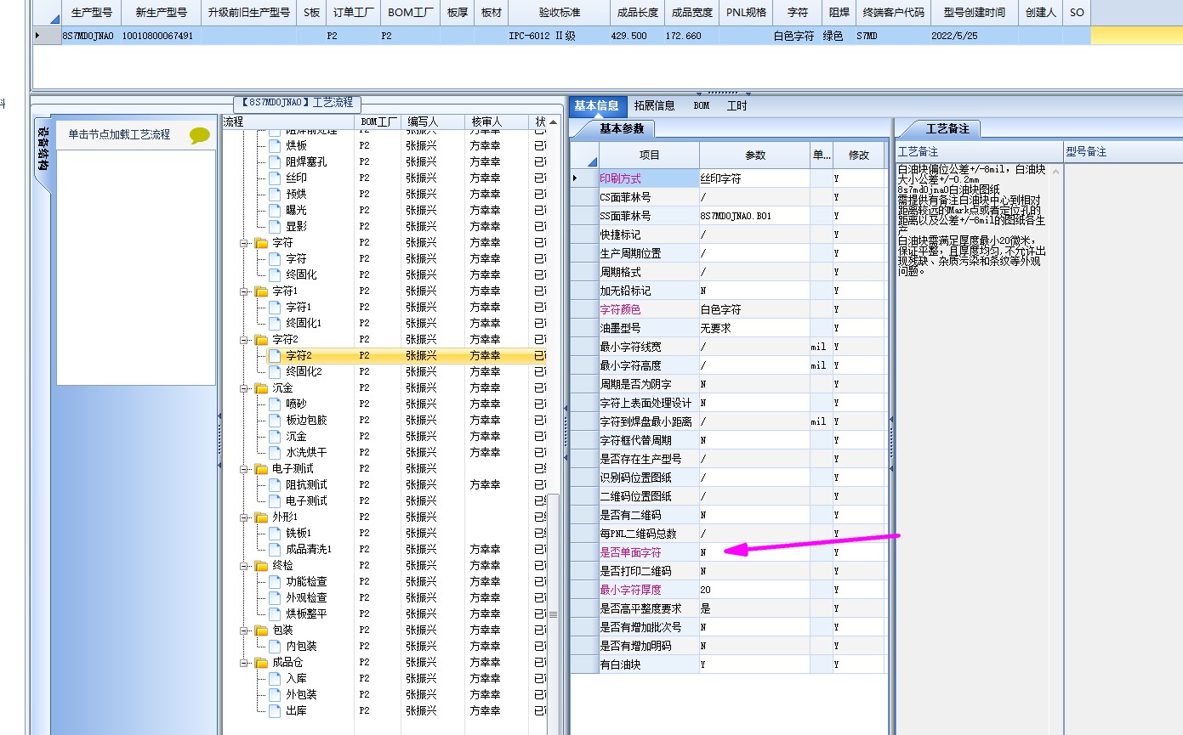Click the document icon beside 阻焊塞孔
Screen dimensions: 1183x735
pos(275,162)
